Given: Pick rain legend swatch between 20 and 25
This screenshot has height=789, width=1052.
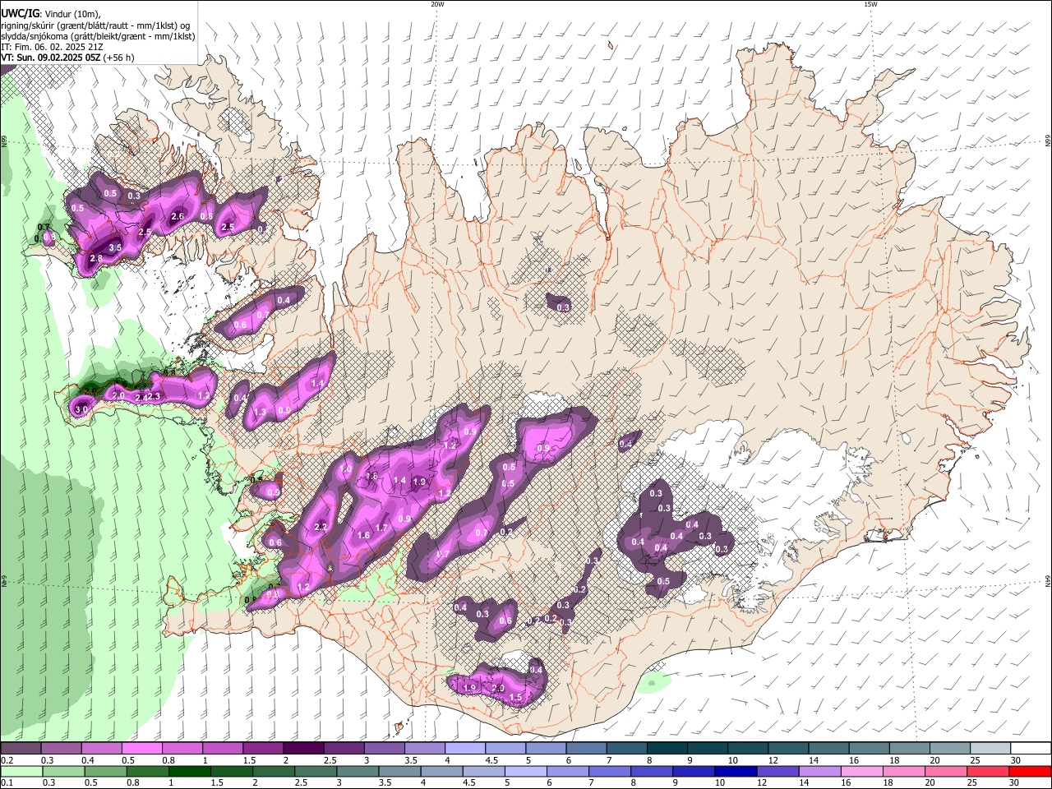Looking at the screenshot, I should tap(948, 772).
